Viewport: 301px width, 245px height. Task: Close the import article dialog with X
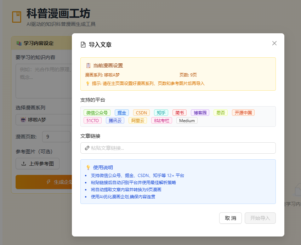click(x=274, y=43)
